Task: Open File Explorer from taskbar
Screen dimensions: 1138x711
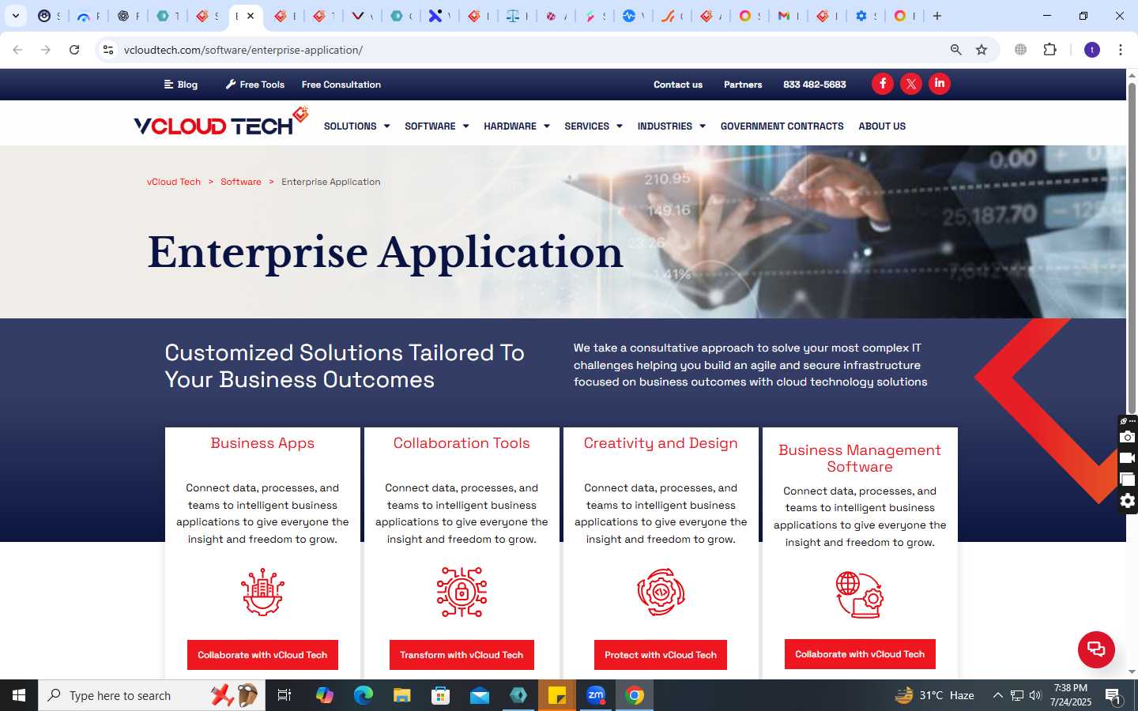Action: [402, 695]
